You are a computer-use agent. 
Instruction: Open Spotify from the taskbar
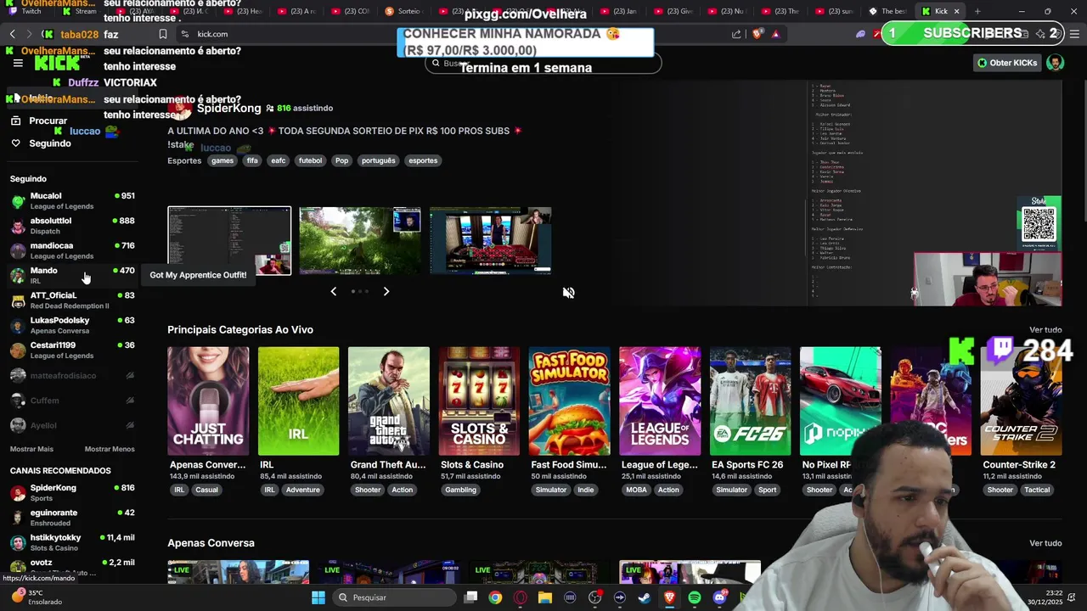[695, 597]
